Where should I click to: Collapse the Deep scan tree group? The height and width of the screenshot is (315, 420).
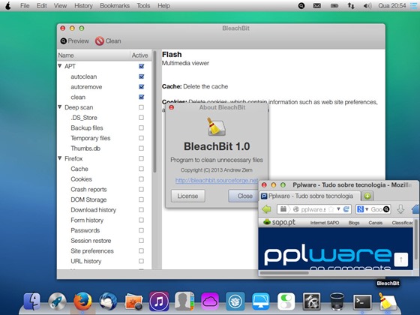pos(60,107)
